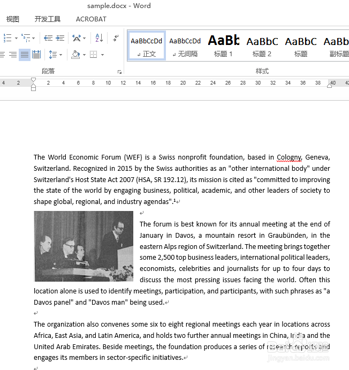Click text 'Davos panel'
349x370 pixels.
tap(54, 303)
